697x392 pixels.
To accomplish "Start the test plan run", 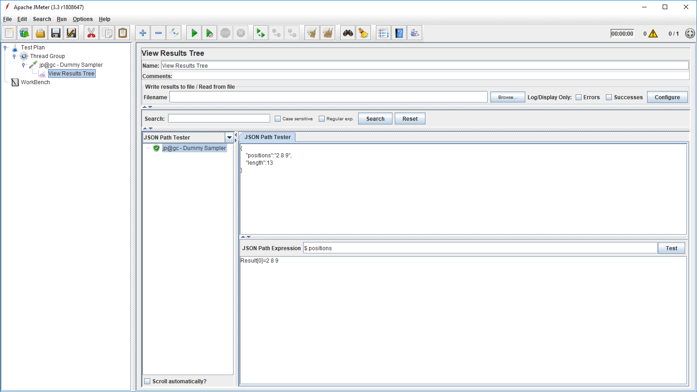I will (x=193, y=32).
